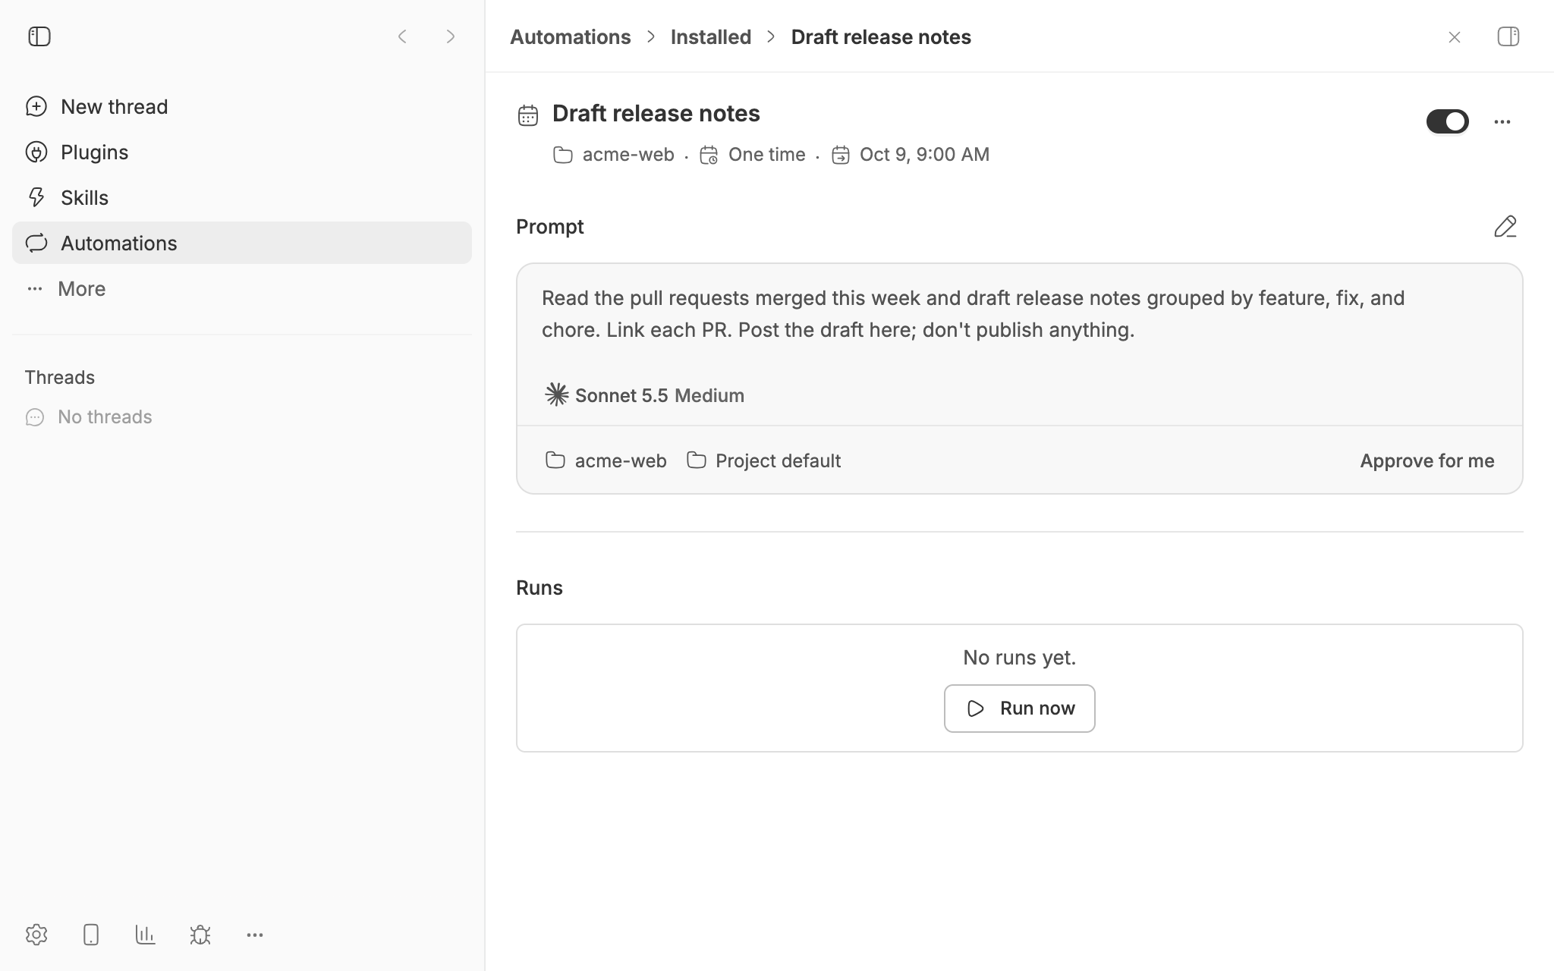Select Automations in the sidebar
The height and width of the screenshot is (971, 1554).
tap(242, 243)
